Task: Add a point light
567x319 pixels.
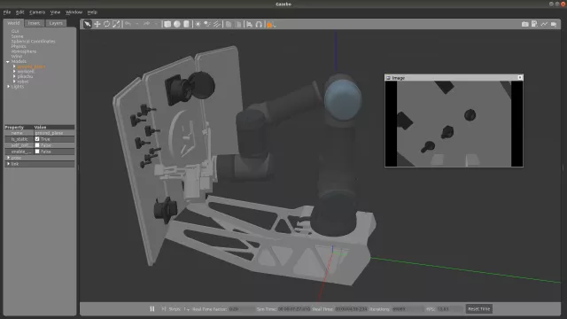Action: click(198, 24)
